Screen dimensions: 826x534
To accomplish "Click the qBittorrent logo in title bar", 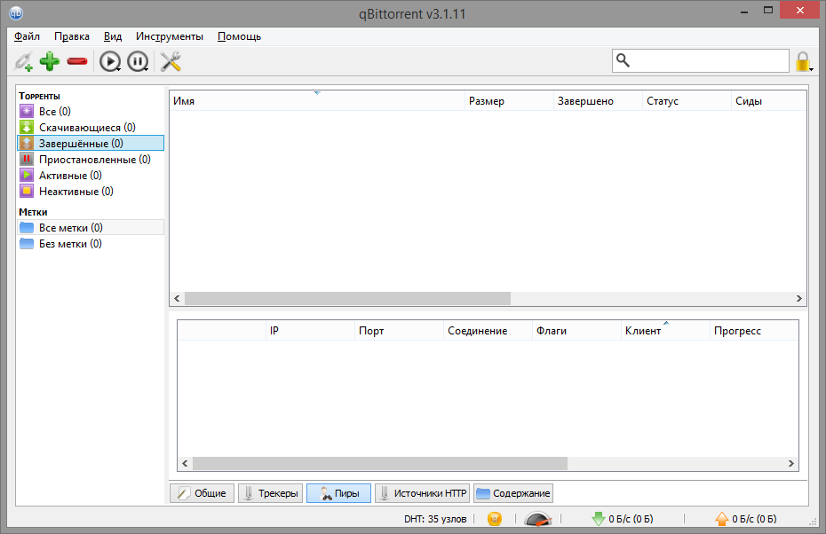I will [16, 12].
